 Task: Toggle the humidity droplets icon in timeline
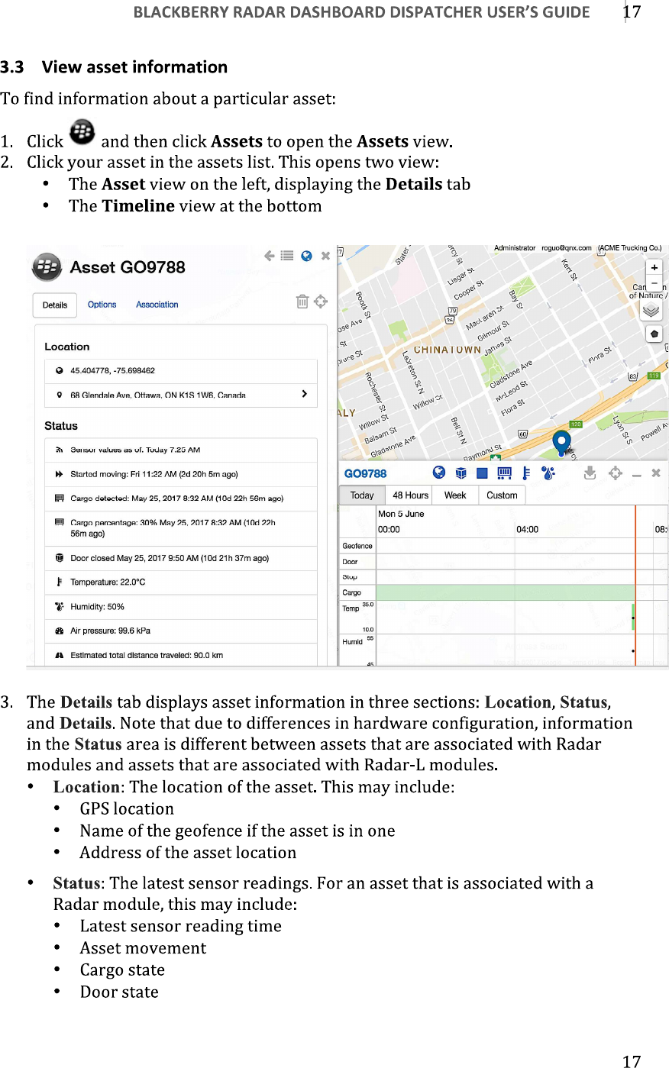pos(548,473)
